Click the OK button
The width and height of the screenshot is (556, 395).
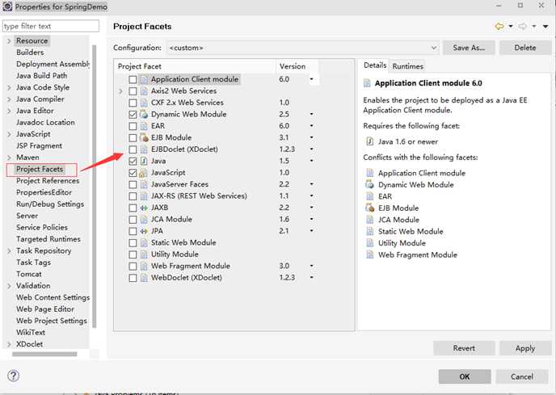tap(465, 376)
